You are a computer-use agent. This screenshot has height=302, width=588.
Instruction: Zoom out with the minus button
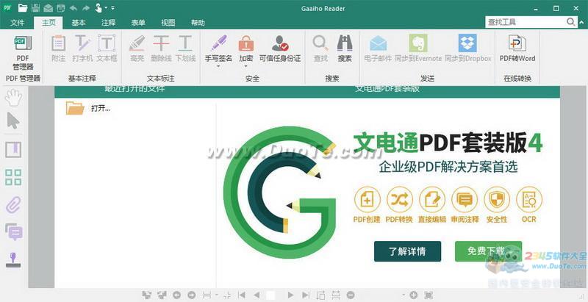350,295
